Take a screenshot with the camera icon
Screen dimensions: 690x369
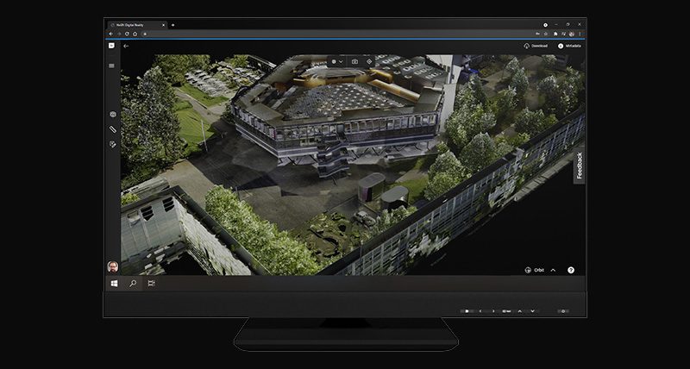pyautogui.click(x=353, y=61)
